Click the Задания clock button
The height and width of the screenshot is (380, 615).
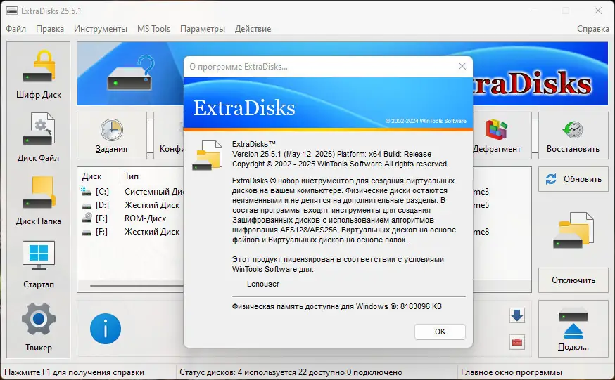(112, 136)
